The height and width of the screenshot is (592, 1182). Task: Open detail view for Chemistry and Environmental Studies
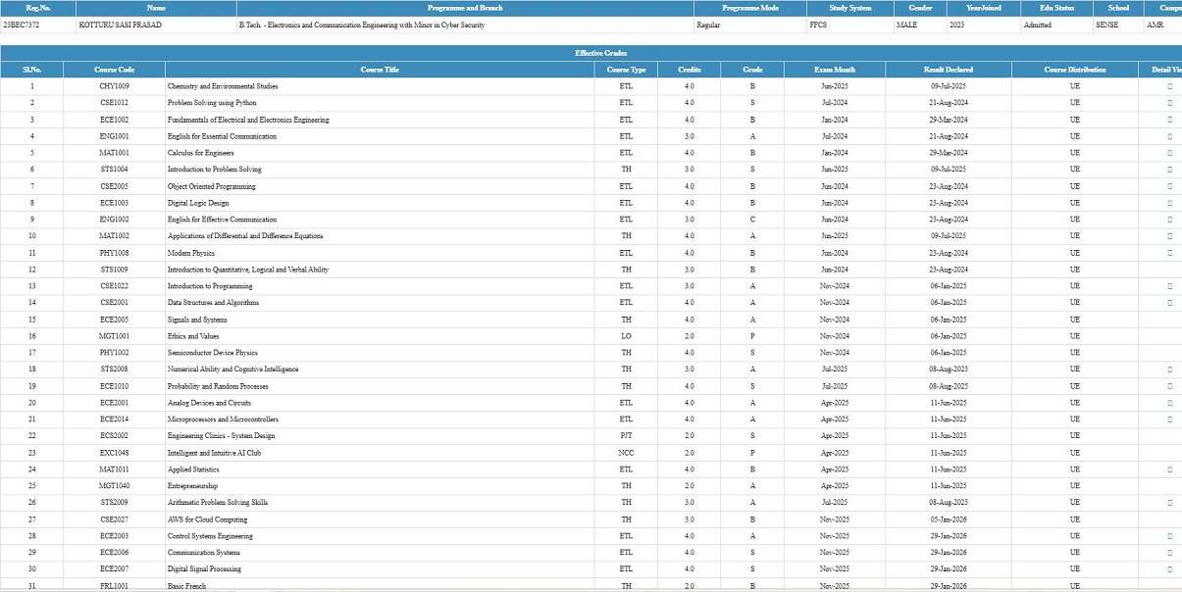[1169, 86]
